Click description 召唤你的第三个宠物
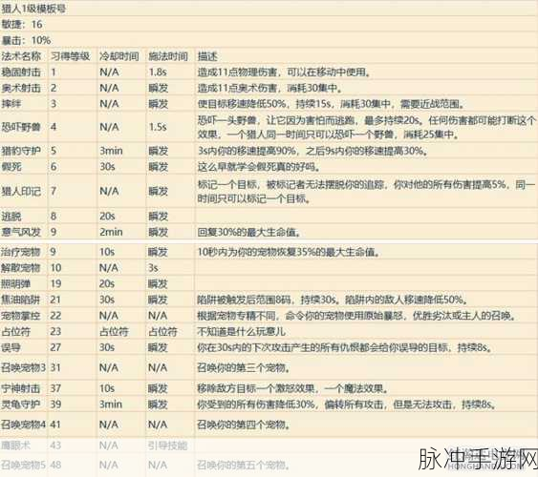 [x=244, y=367]
